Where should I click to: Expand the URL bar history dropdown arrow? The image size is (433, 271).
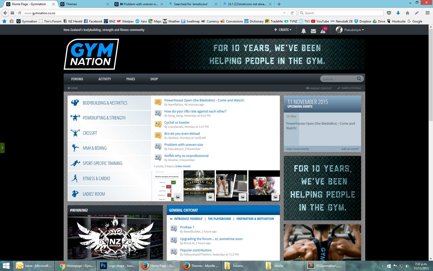(x=284, y=13)
